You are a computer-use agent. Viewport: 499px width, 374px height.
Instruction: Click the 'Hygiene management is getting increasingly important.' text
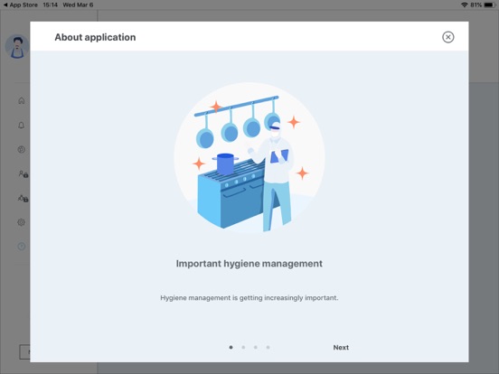[x=249, y=298]
